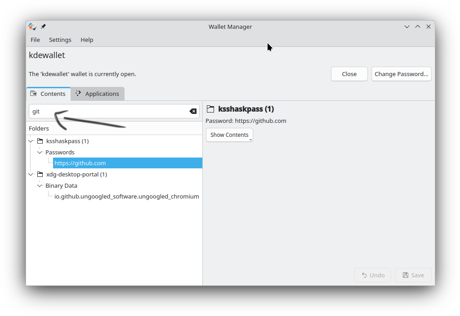This screenshot has height=316, width=460.
Task: Click the Wallet Manager app icon in titlebar
Action: point(32,27)
